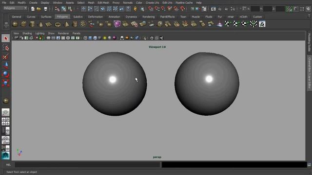The width and height of the screenshot is (312, 175).
Task: Open the UV Texture Editor shelf icon
Action: point(262,24)
